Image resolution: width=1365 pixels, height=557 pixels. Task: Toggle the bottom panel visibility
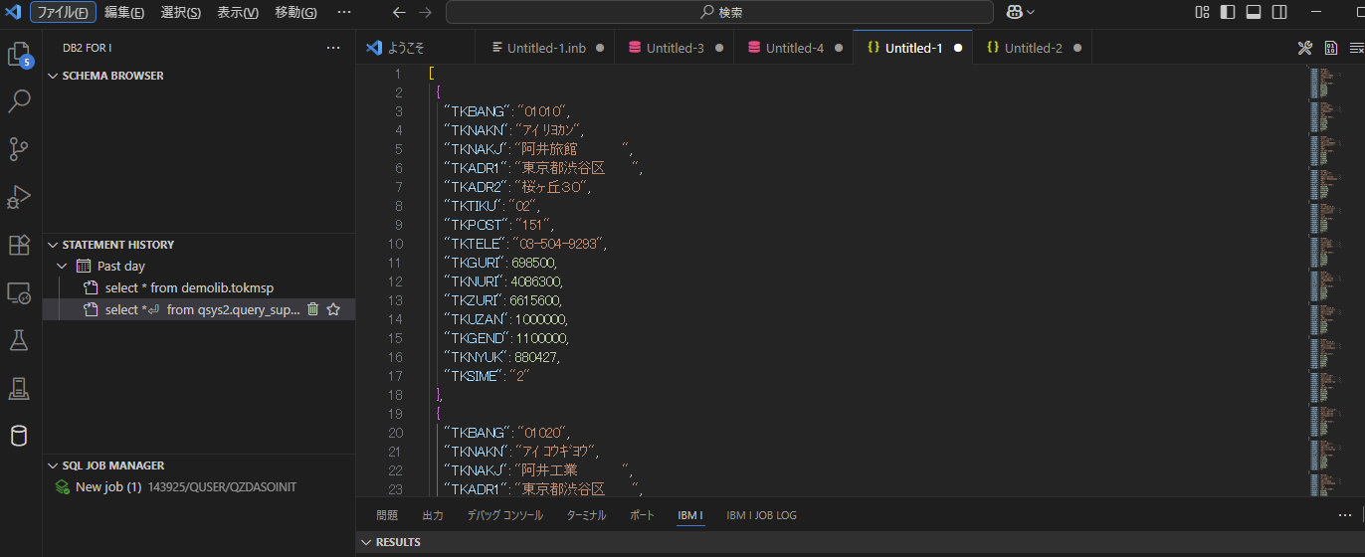coord(1254,12)
